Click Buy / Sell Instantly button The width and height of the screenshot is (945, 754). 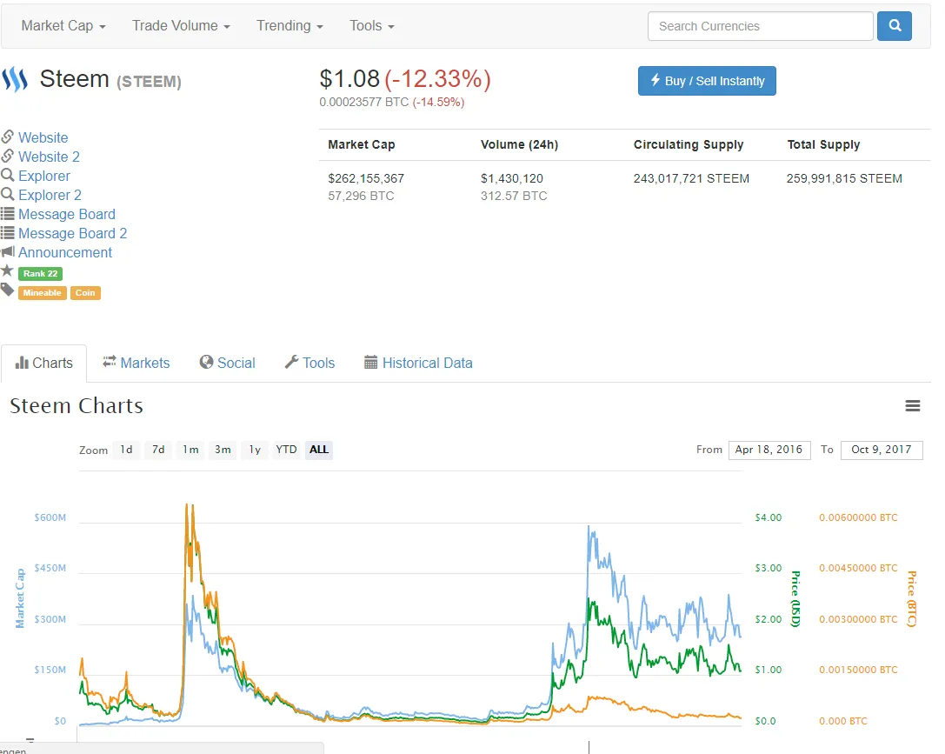707,81
